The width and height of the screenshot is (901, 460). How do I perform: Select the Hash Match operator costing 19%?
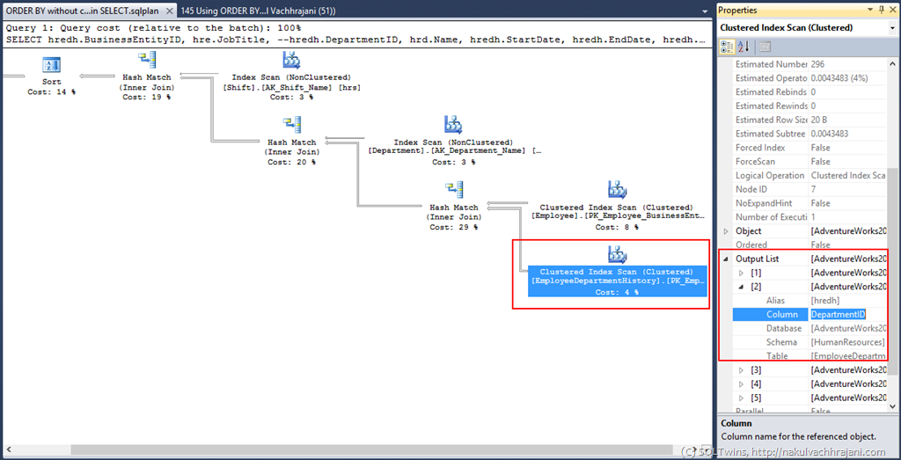click(145, 61)
